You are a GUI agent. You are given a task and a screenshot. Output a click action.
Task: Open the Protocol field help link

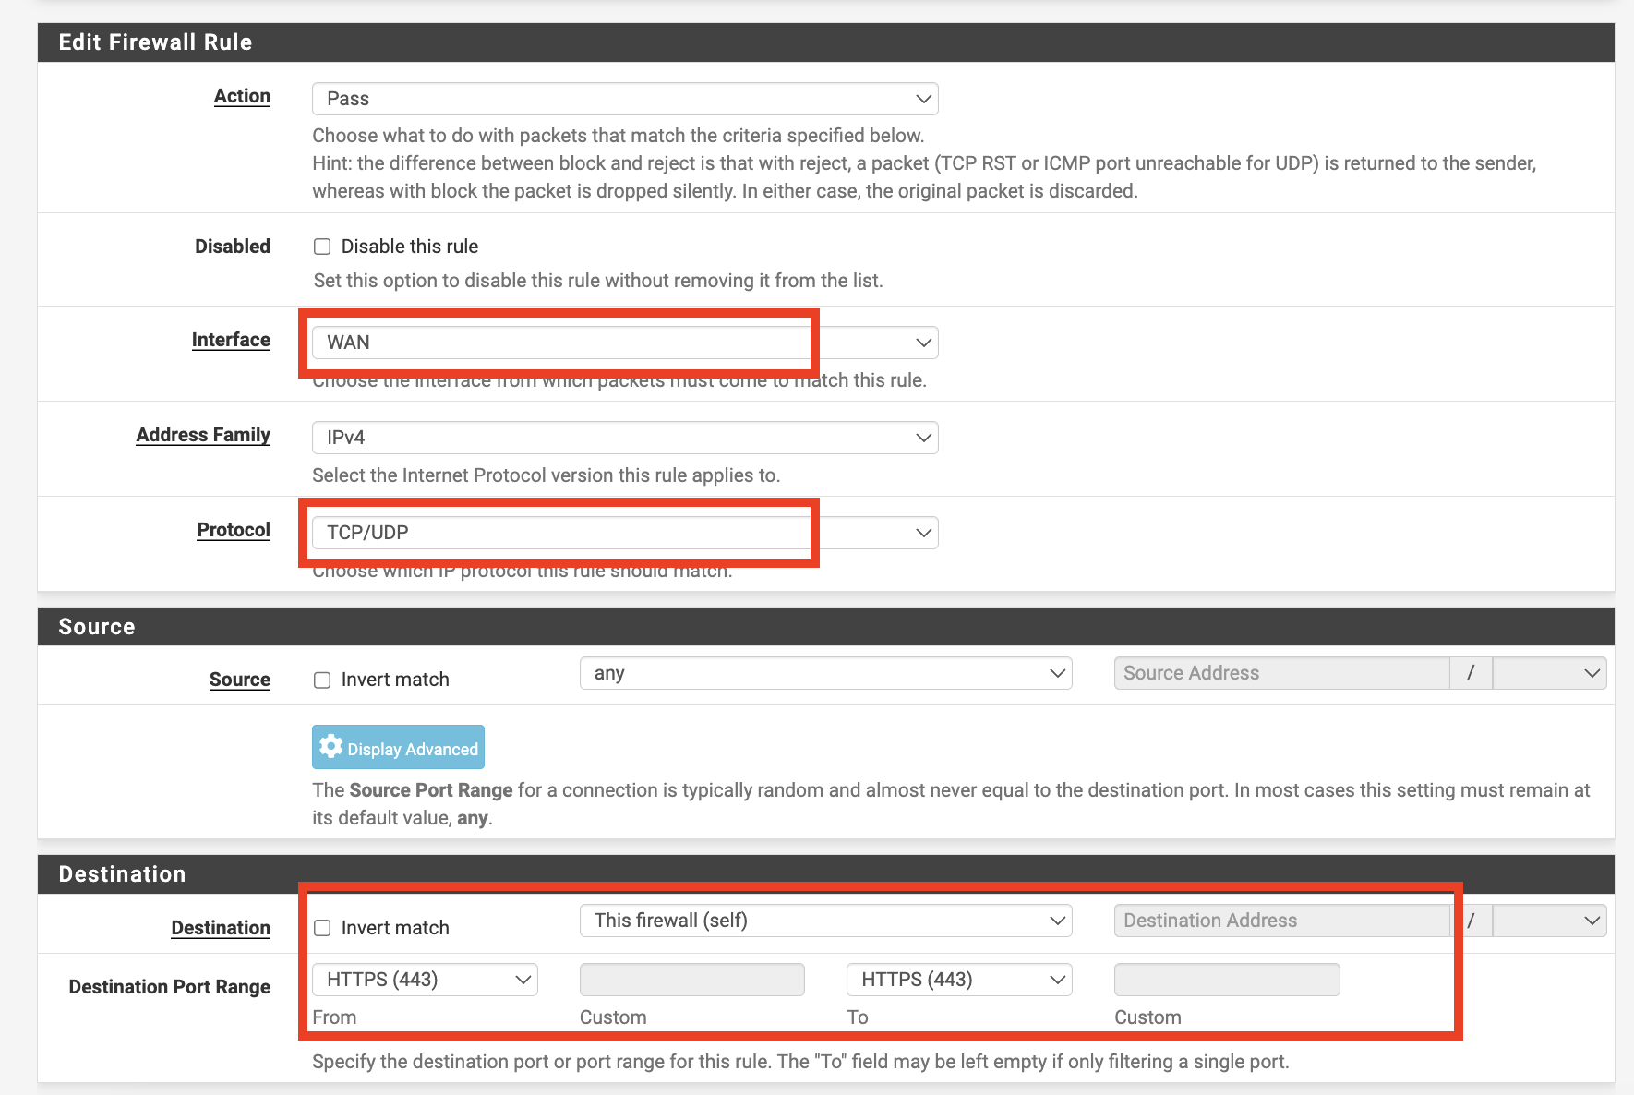click(233, 530)
